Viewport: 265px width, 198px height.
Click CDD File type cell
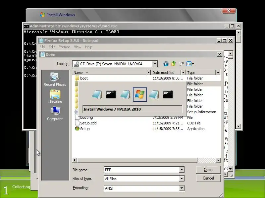click(x=194, y=123)
